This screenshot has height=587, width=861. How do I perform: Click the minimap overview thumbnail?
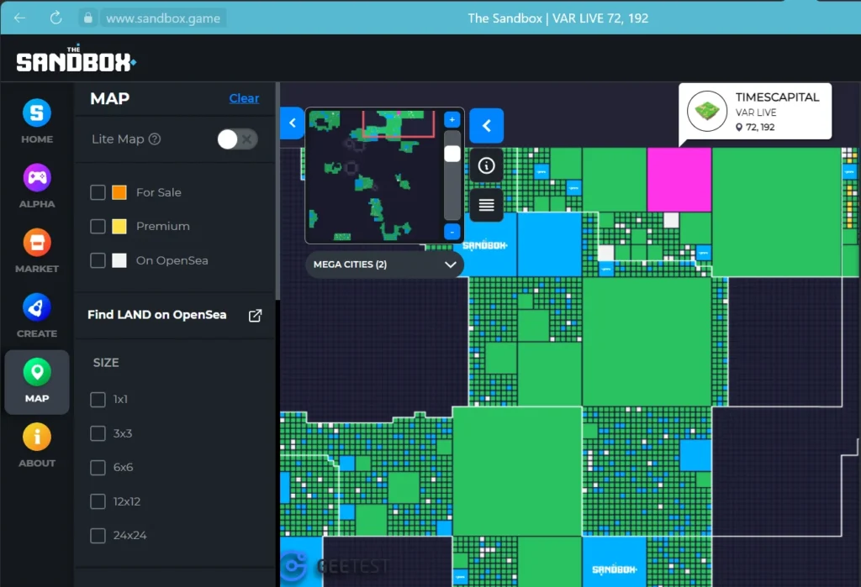pyautogui.click(x=373, y=176)
